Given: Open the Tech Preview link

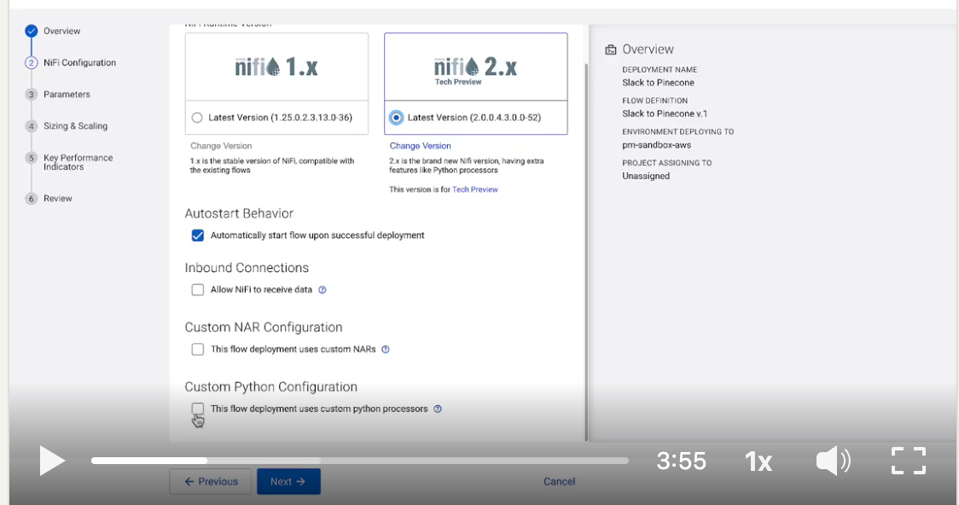Looking at the screenshot, I should pyautogui.click(x=475, y=189).
